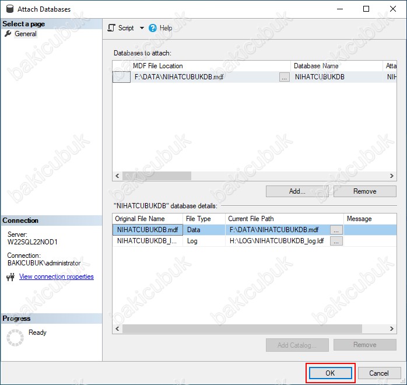Click Database Name column header
This screenshot has width=407, height=385.
coord(336,66)
